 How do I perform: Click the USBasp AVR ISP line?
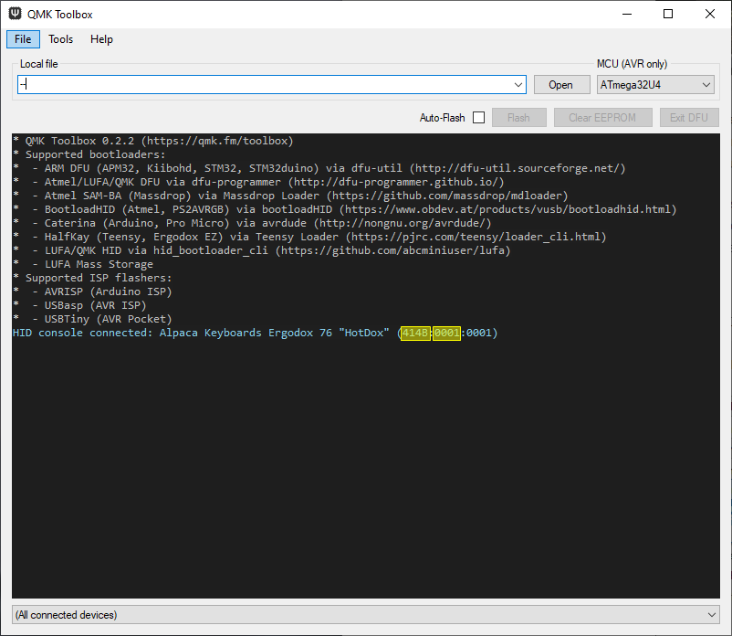tap(79, 305)
